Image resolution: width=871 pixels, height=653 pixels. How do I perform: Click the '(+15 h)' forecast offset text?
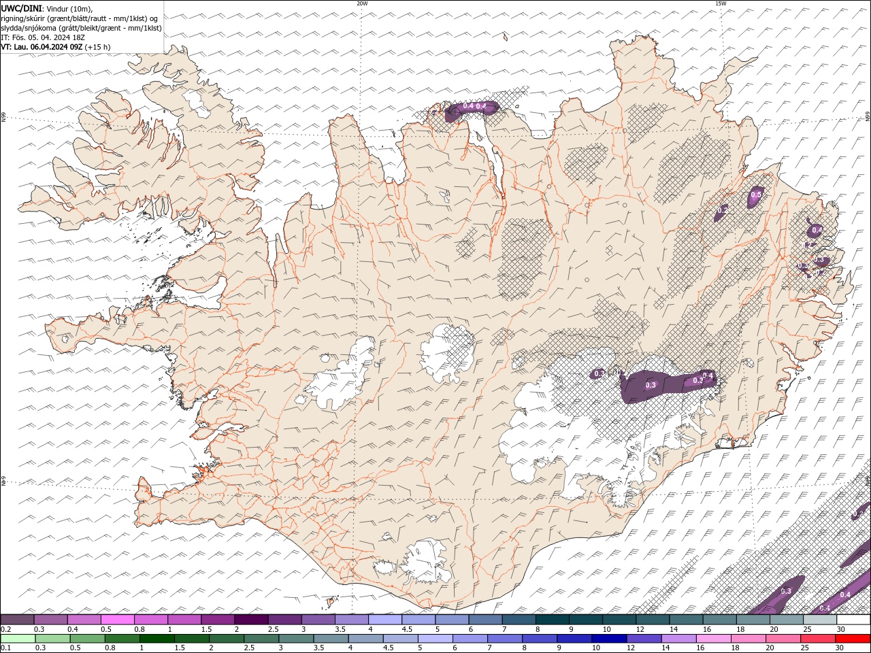click(x=98, y=47)
